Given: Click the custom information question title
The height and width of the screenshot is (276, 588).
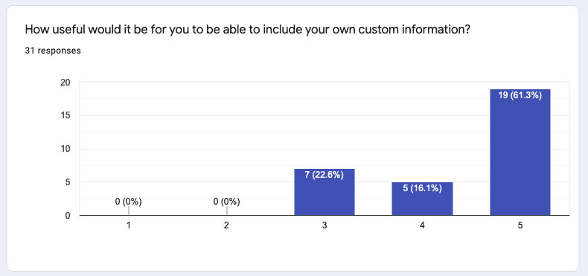Looking at the screenshot, I should [x=248, y=30].
